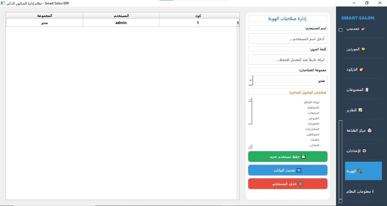Click the app icon in title bar

coord(3,3)
